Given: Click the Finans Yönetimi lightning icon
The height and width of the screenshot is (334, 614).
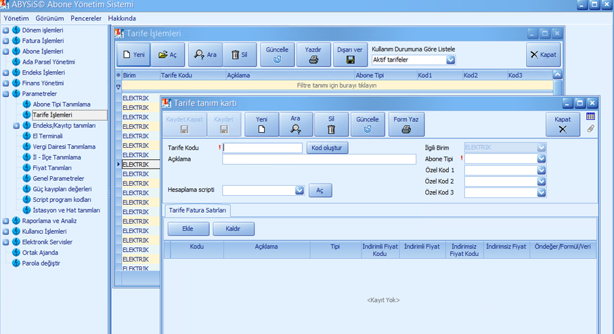Looking at the screenshot, I should pyautogui.click(x=16, y=83).
